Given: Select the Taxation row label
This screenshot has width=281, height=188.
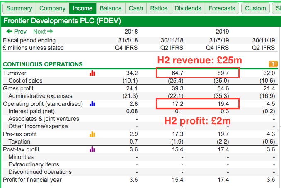Looking at the screenshot, I should click(x=19, y=142).
